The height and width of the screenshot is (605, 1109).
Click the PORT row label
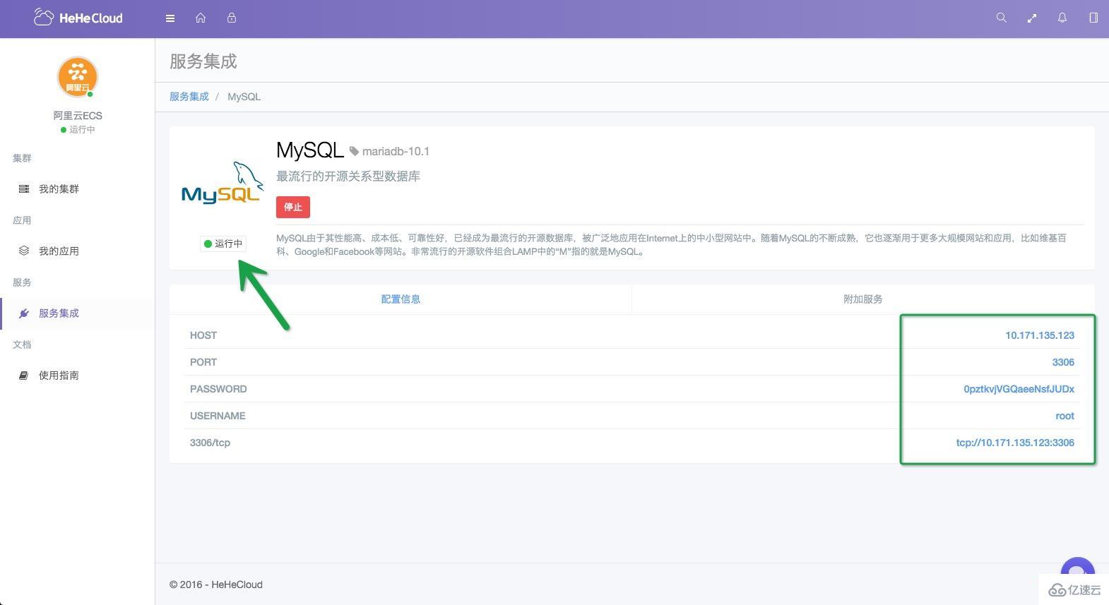203,362
